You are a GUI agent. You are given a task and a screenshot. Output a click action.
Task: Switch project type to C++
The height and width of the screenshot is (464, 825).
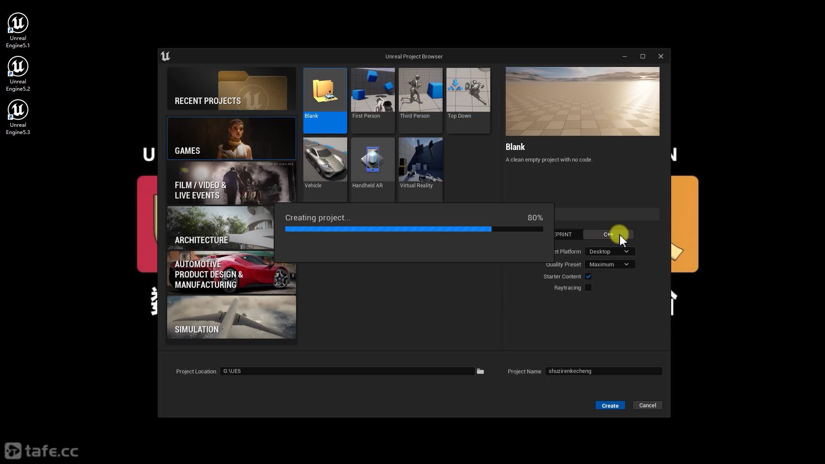tap(608, 235)
